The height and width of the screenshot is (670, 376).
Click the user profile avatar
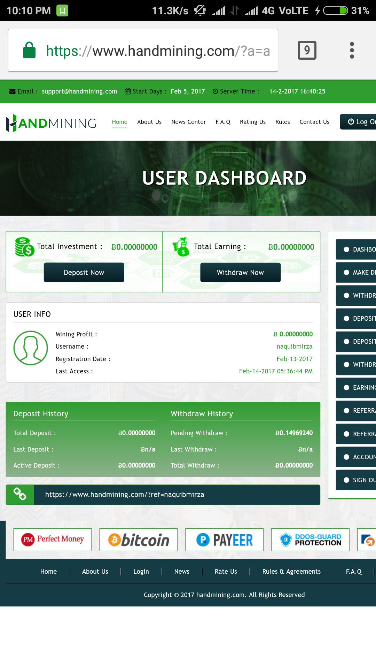pos(31,348)
